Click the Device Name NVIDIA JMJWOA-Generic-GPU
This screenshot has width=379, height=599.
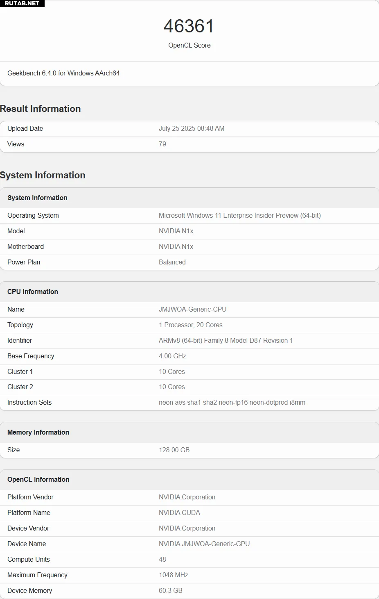[204, 544]
